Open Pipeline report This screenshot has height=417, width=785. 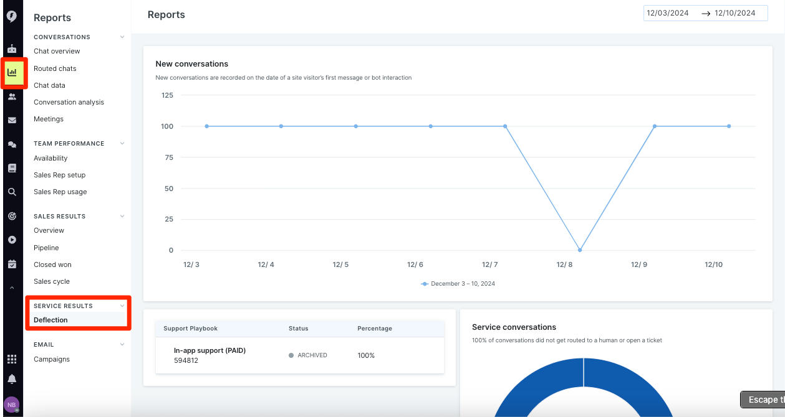46,248
